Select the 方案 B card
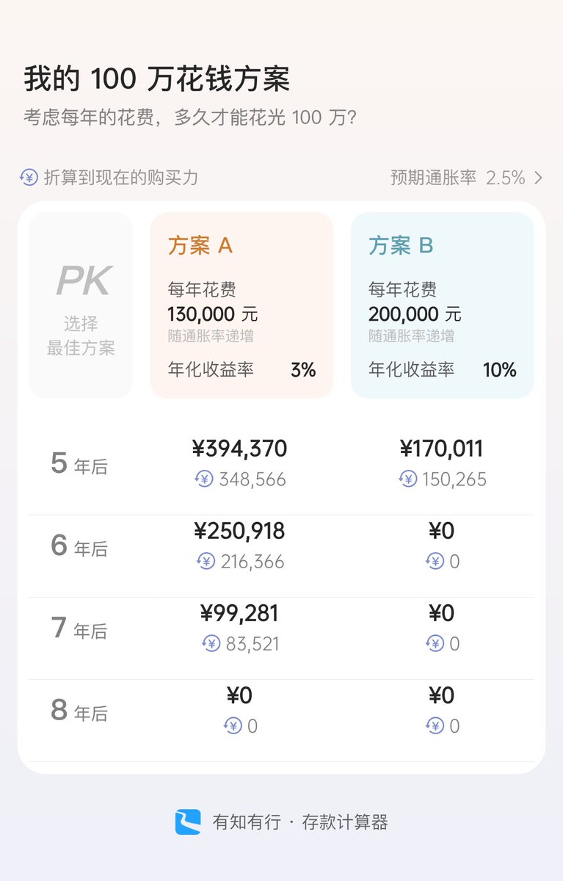The width and height of the screenshot is (563, 881). click(442, 305)
